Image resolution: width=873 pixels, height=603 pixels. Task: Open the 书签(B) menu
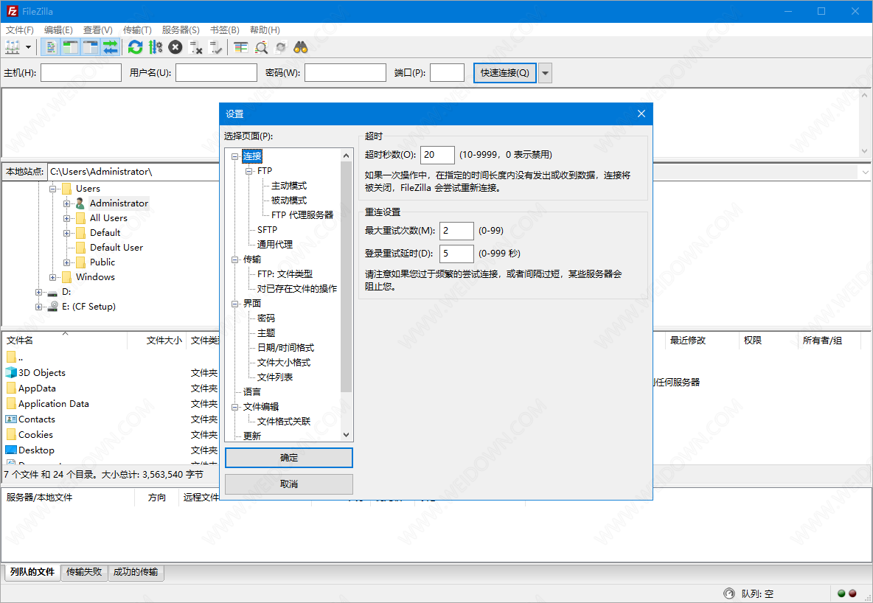224,30
